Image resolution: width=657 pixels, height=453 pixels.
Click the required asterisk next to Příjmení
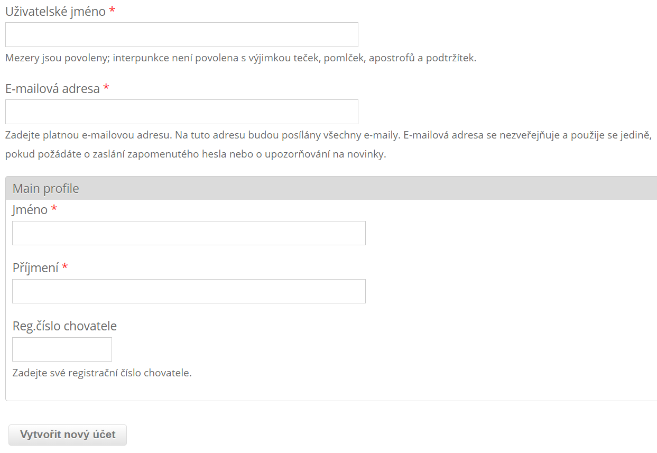click(65, 268)
